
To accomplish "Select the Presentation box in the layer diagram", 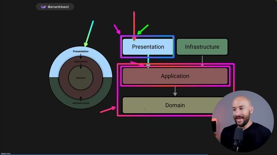I will click(148, 47).
